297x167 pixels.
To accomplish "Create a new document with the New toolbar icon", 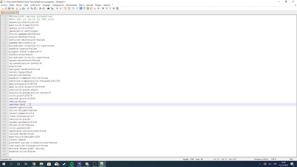I will point(2,8).
